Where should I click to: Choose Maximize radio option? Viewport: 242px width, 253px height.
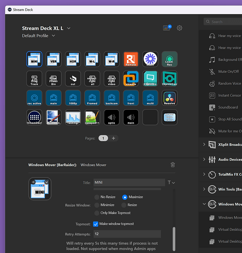click(x=125, y=197)
